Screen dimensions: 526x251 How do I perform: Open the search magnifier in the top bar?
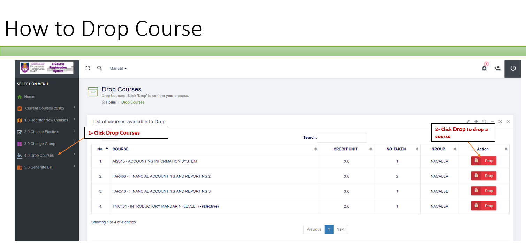pos(100,68)
